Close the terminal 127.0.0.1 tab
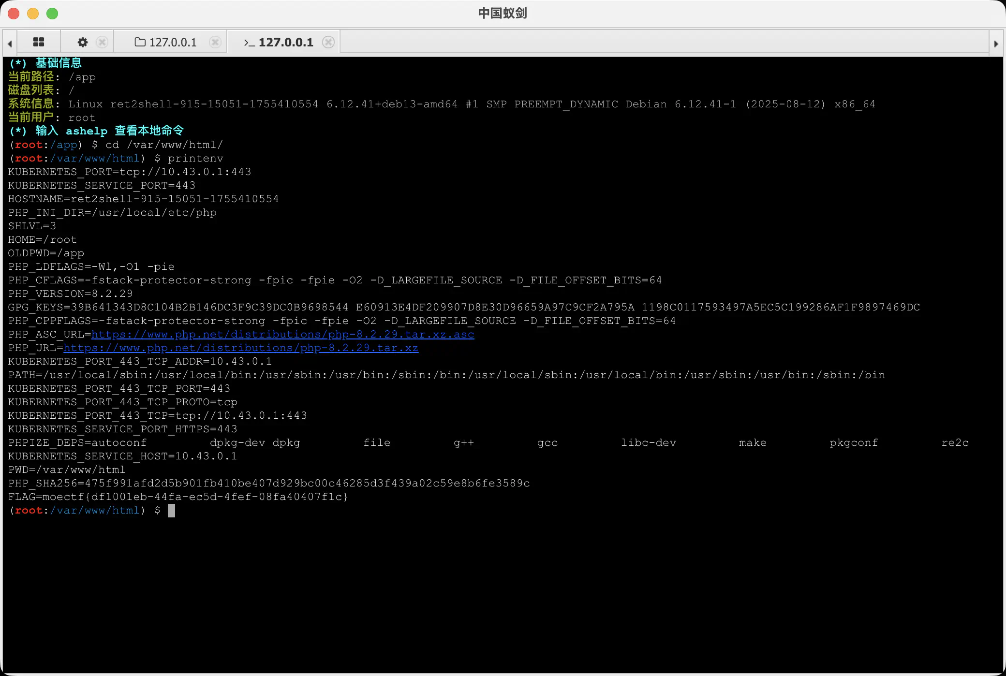This screenshot has height=676, width=1006. coord(328,42)
